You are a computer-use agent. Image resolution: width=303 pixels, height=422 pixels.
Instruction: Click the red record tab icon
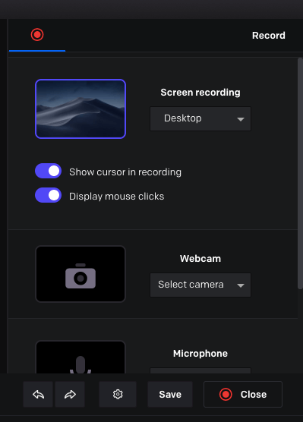point(37,35)
